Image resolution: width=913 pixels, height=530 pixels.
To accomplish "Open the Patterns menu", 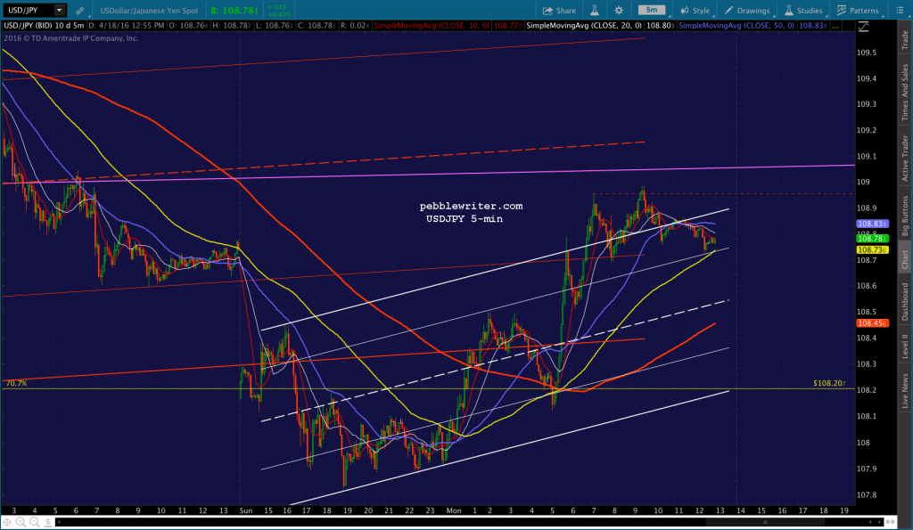I will coord(858,11).
